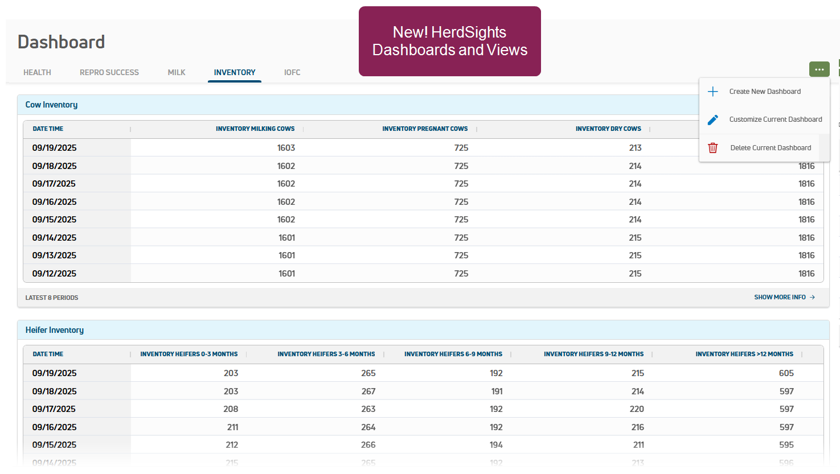This screenshot has width=840, height=474.
Task: Click the Inventory Dry Cows column header
Action: [608, 129]
